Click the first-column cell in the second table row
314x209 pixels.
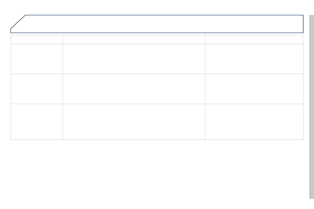[x=37, y=59]
